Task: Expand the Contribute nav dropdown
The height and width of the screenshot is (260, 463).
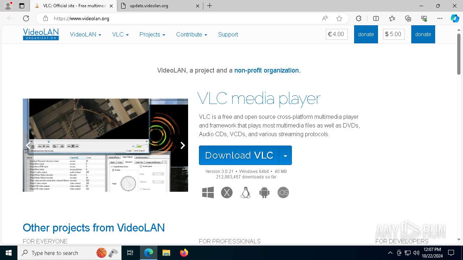Action: pyautogui.click(x=192, y=34)
